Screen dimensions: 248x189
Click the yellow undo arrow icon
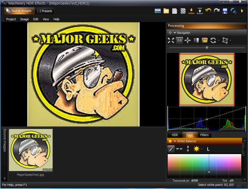tap(208, 11)
